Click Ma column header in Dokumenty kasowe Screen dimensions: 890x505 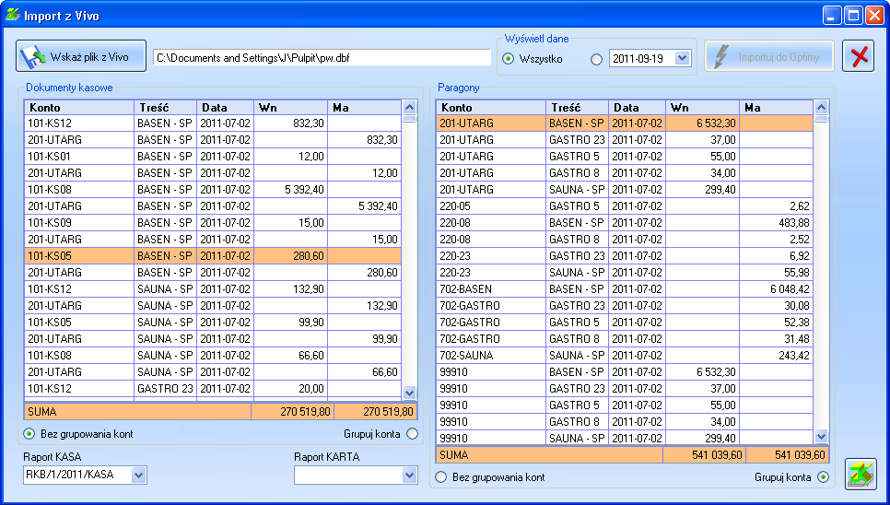[365, 107]
